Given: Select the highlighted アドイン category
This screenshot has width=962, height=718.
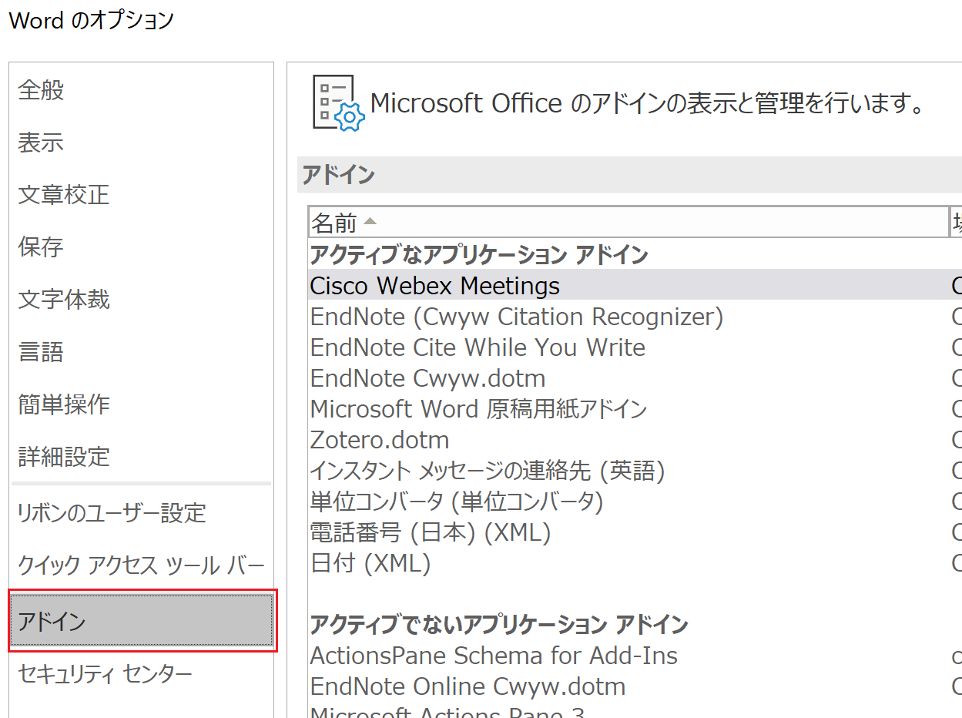Looking at the screenshot, I should (x=142, y=621).
